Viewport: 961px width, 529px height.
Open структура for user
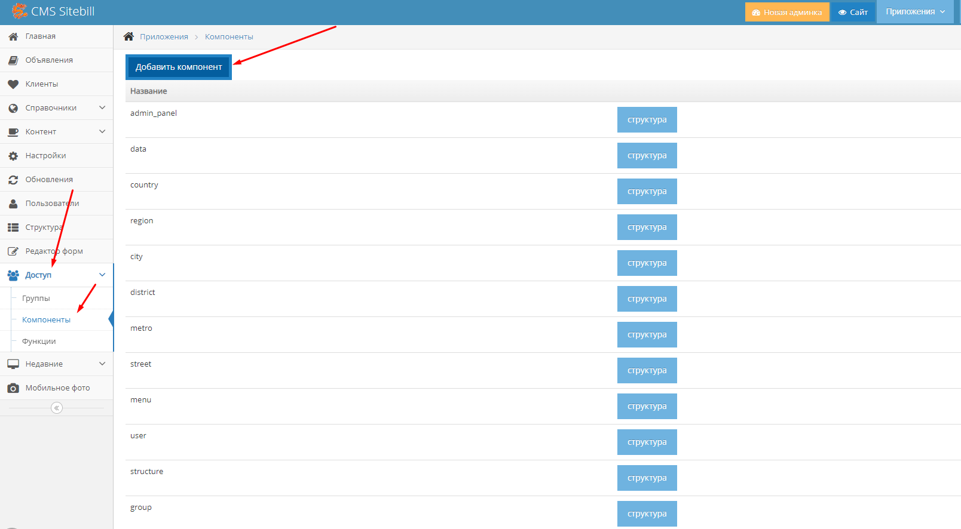[647, 442]
